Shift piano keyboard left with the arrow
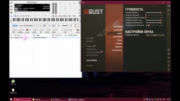The width and height of the screenshot is (180, 101). (11, 21)
